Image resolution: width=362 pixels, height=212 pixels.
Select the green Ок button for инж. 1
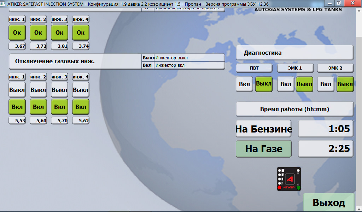coord(17,33)
